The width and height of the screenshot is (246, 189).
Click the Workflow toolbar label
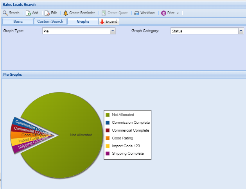point(147,13)
